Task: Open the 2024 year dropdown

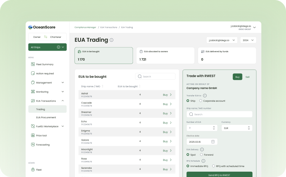Action: coord(248,40)
